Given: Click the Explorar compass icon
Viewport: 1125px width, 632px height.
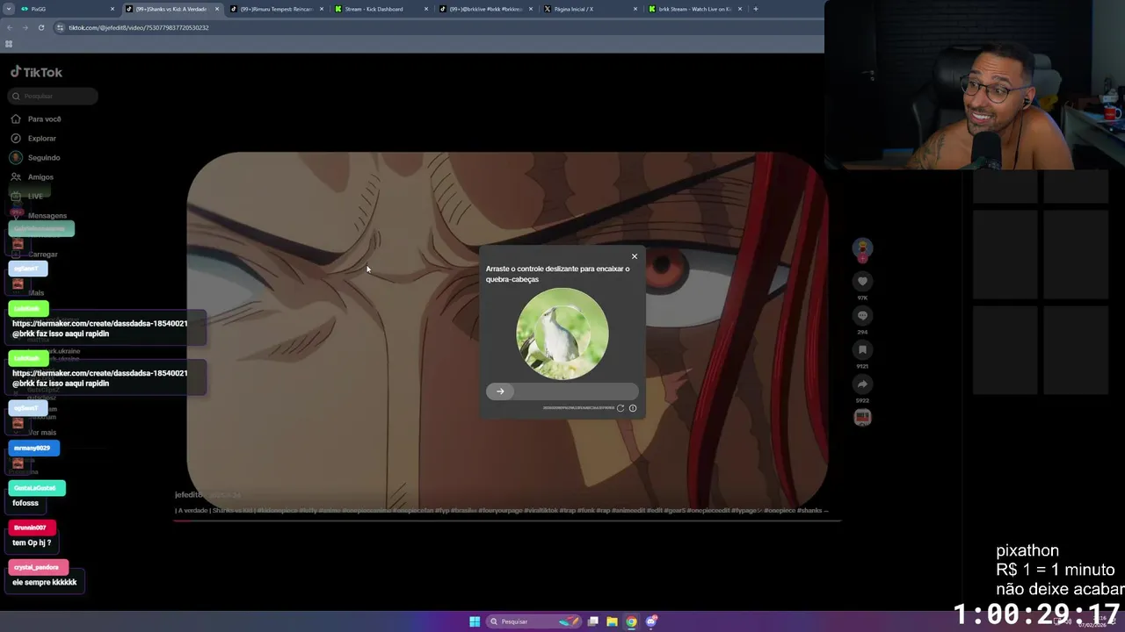Looking at the screenshot, I should coord(16,139).
